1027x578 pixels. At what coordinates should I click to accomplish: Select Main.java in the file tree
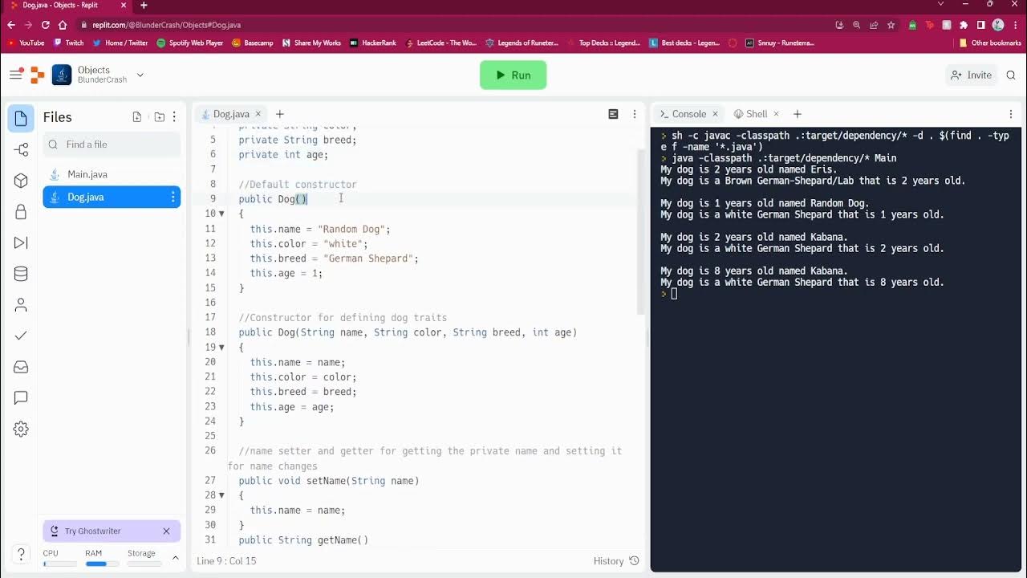112,174
